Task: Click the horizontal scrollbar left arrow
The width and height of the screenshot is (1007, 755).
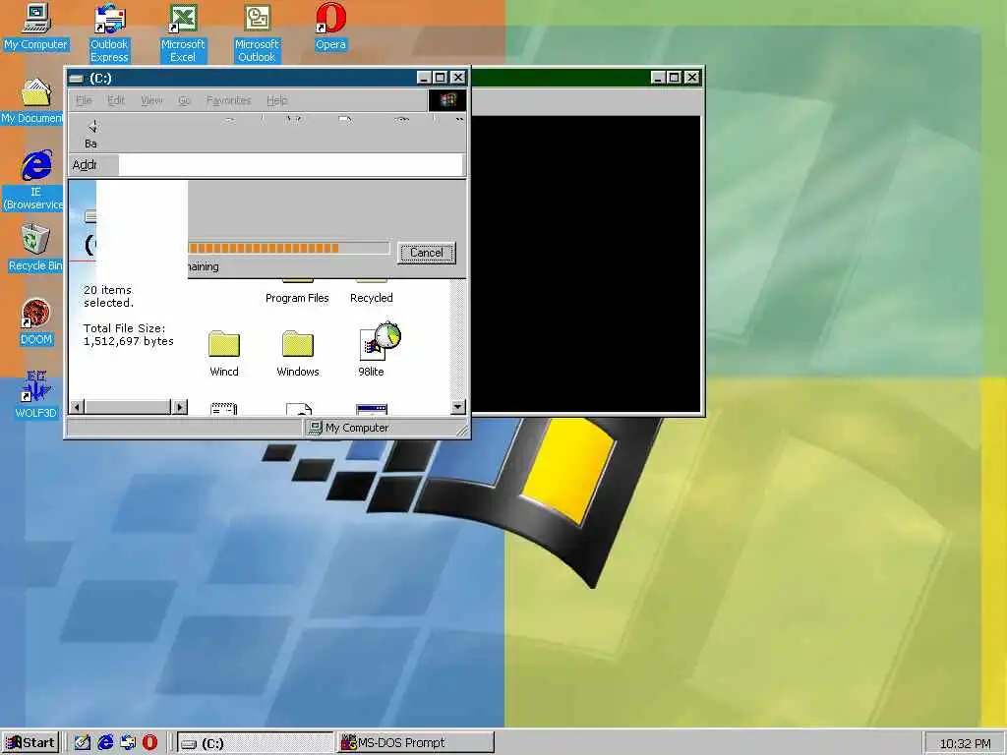Action: (77, 406)
